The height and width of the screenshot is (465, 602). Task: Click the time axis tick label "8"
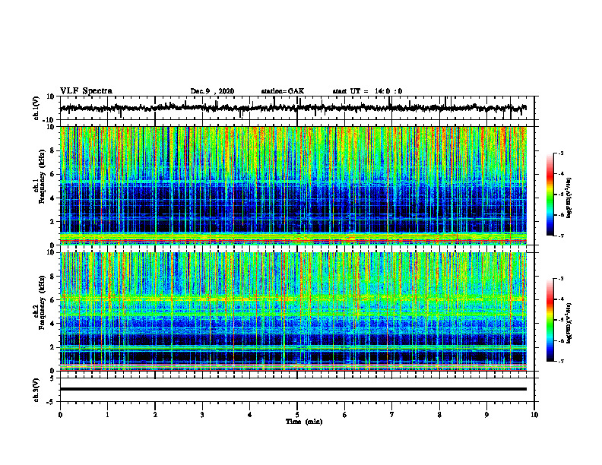coord(439,415)
